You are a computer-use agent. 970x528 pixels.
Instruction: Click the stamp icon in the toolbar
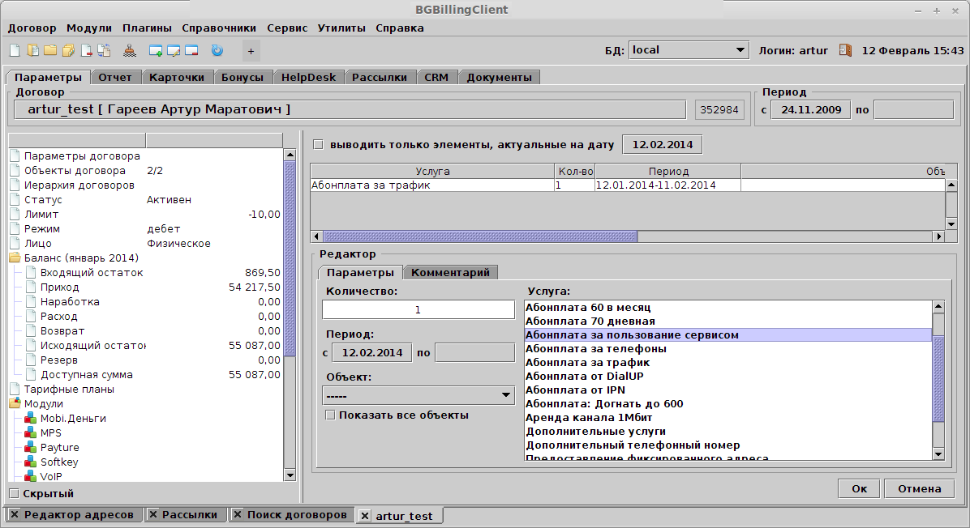click(x=131, y=50)
